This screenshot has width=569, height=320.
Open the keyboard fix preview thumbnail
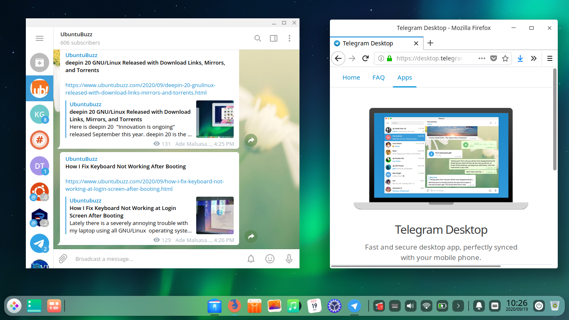215,215
